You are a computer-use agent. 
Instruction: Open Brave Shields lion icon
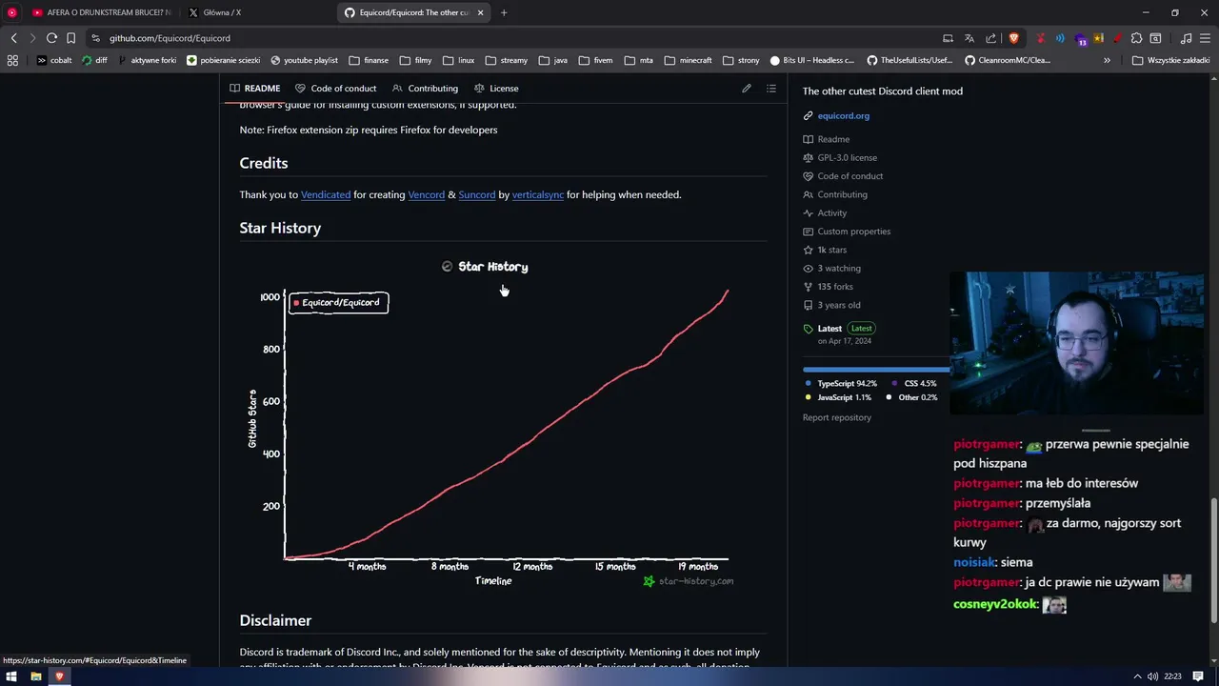pyautogui.click(x=1013, y=38)
